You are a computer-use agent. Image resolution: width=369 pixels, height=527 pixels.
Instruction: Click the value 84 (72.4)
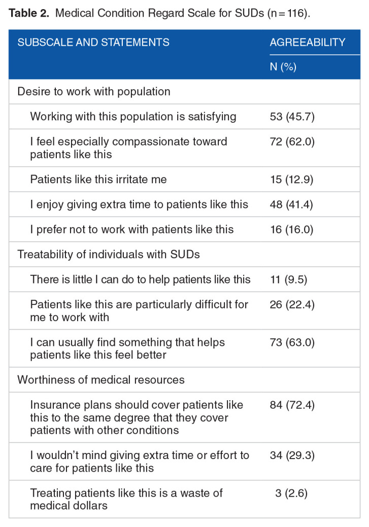[x=292, y=405]
